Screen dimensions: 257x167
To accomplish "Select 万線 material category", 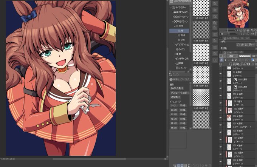I will click(181, 36).
